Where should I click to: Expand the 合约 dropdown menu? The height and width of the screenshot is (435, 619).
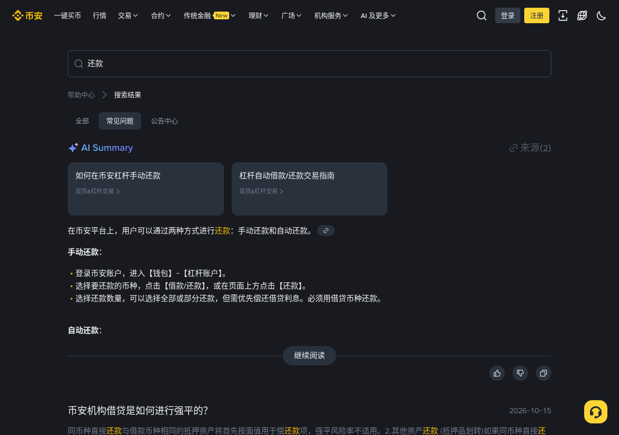coord(161,15)
